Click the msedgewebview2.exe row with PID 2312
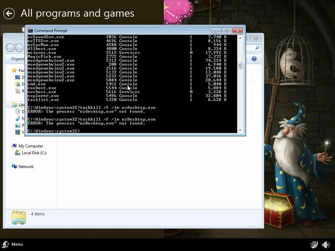The height and width of the screenshot is (251, 335). pos(127,60)
